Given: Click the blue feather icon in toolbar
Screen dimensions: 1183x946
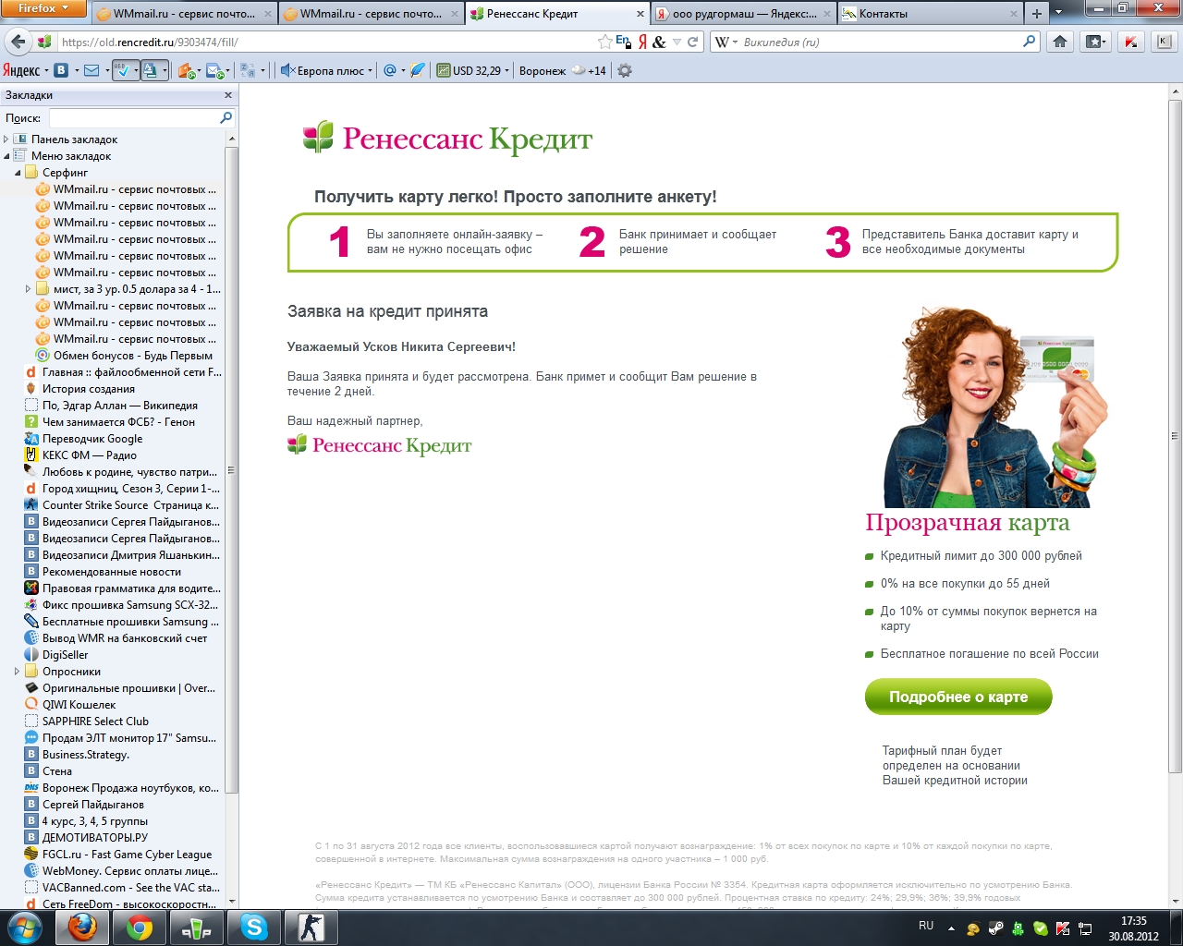Looking at the screenshot, I should [418, 70].
